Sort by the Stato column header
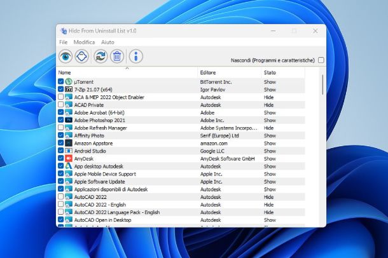Screen dimensions: 388x258 [283, 72]
